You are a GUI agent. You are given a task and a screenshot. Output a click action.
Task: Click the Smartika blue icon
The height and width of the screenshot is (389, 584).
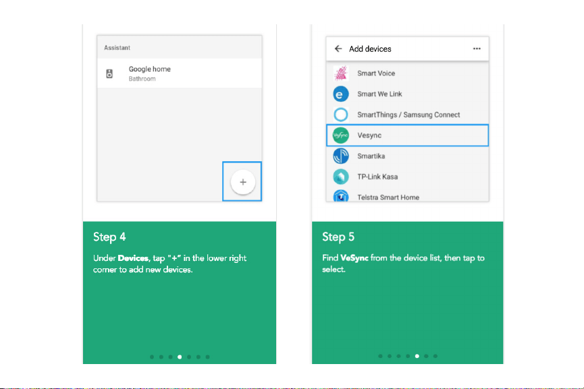click(x=341, y=156)
